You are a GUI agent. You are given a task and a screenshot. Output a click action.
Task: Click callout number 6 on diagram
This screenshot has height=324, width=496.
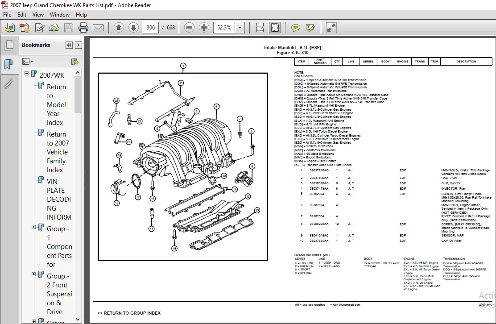point(216,106)
